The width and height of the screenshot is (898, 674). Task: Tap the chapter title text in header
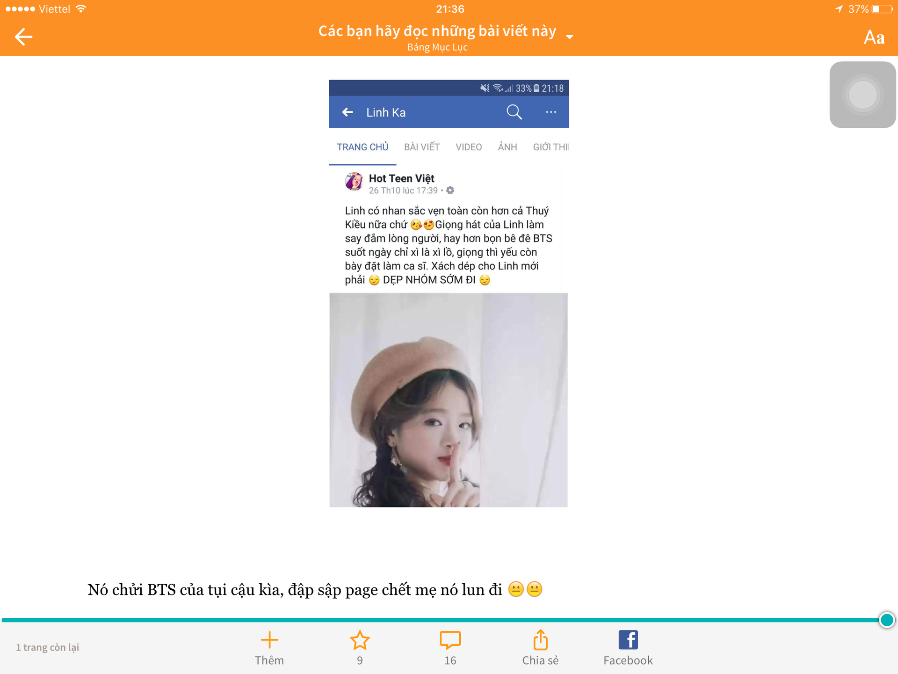click(437, 31)
